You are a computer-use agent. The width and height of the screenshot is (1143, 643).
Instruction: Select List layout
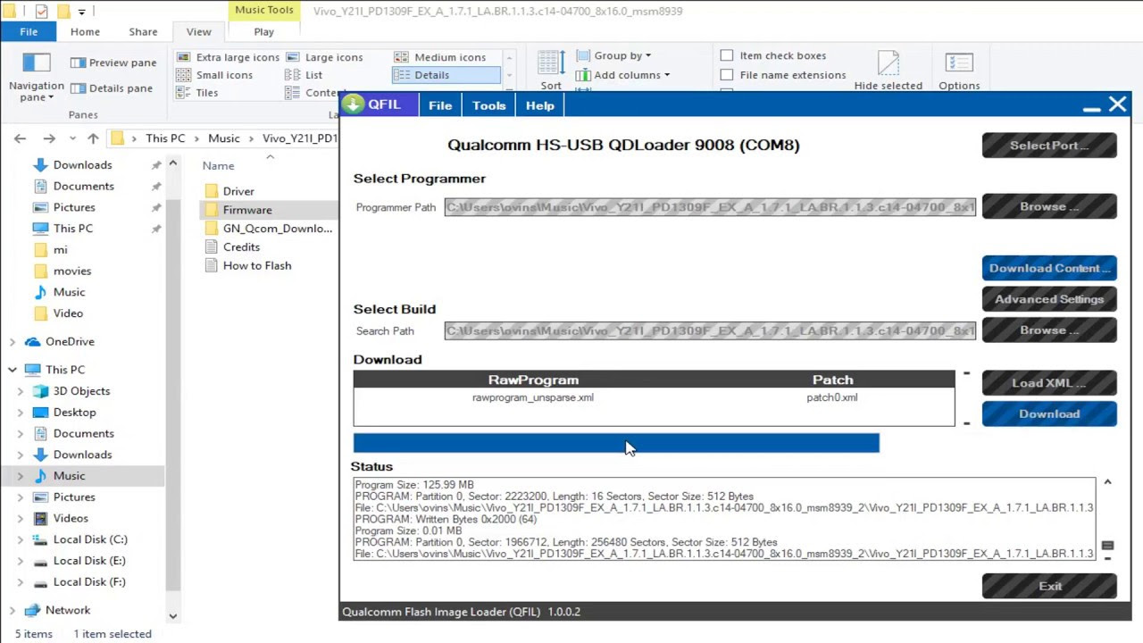click(x=305, y=75)
